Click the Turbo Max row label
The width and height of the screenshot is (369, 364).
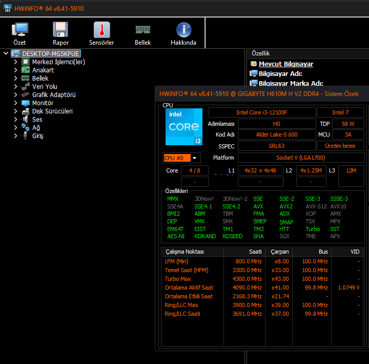point(178,279)
